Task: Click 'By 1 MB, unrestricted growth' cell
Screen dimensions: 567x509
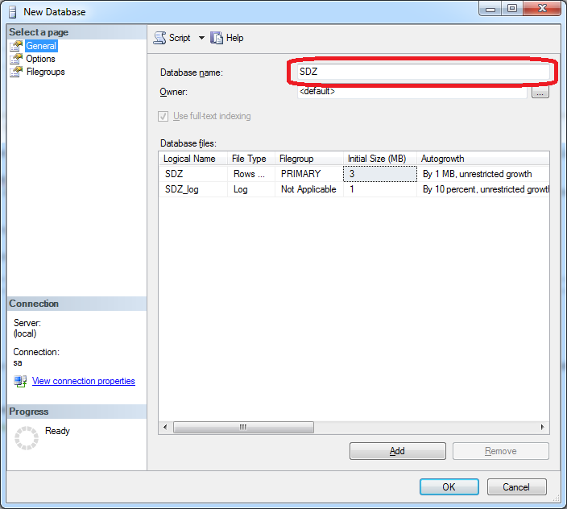Action: (x=483, y=174)
